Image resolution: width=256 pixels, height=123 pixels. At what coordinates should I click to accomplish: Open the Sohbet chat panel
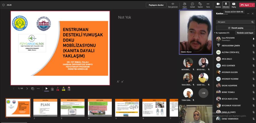(x=192, y=5)
